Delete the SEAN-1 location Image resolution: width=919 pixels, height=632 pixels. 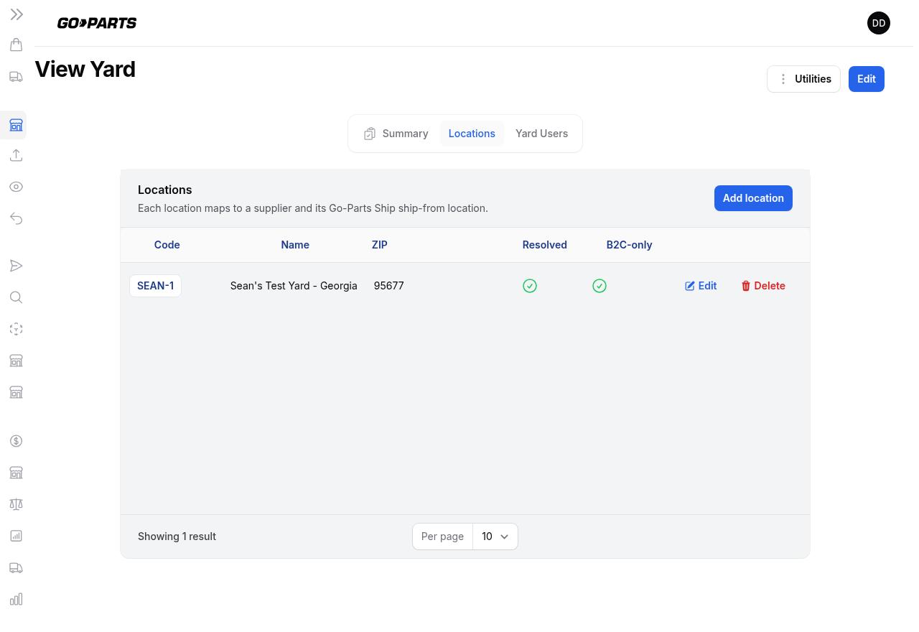(x=763, y=286)
